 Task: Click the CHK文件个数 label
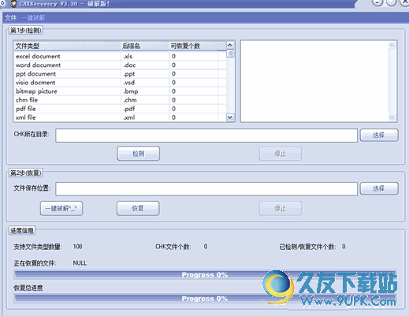click(x=173, y=247)
